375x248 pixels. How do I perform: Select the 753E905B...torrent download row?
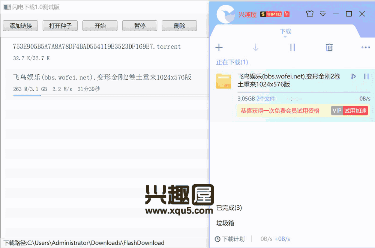pyautogui.click(x=106, y=52)
